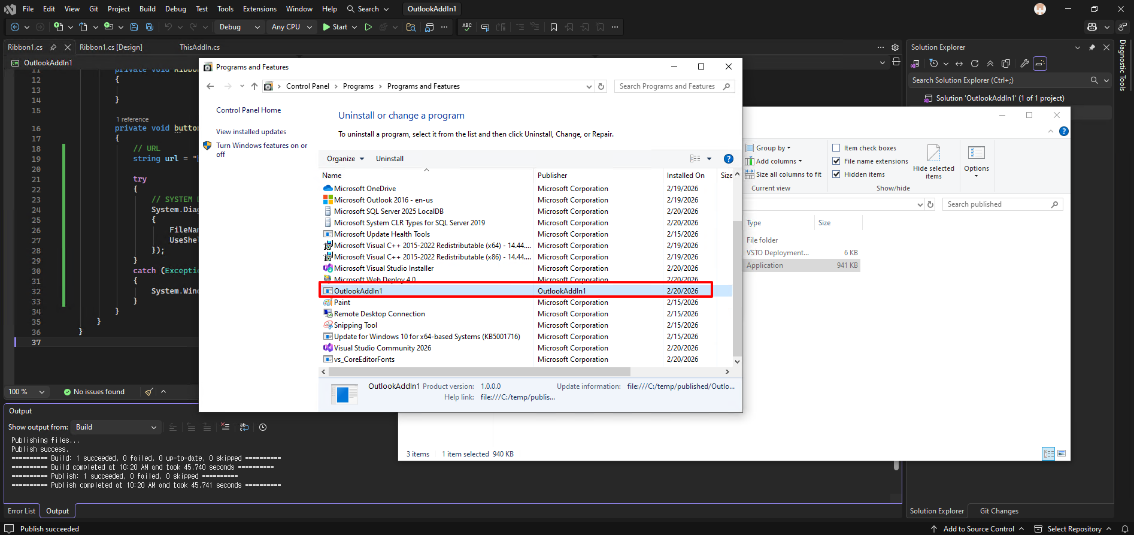This screenshot has width=1134, height=535.
Task: Click the Navigate Backward arrow icon
Action: [x=15, y=27]
